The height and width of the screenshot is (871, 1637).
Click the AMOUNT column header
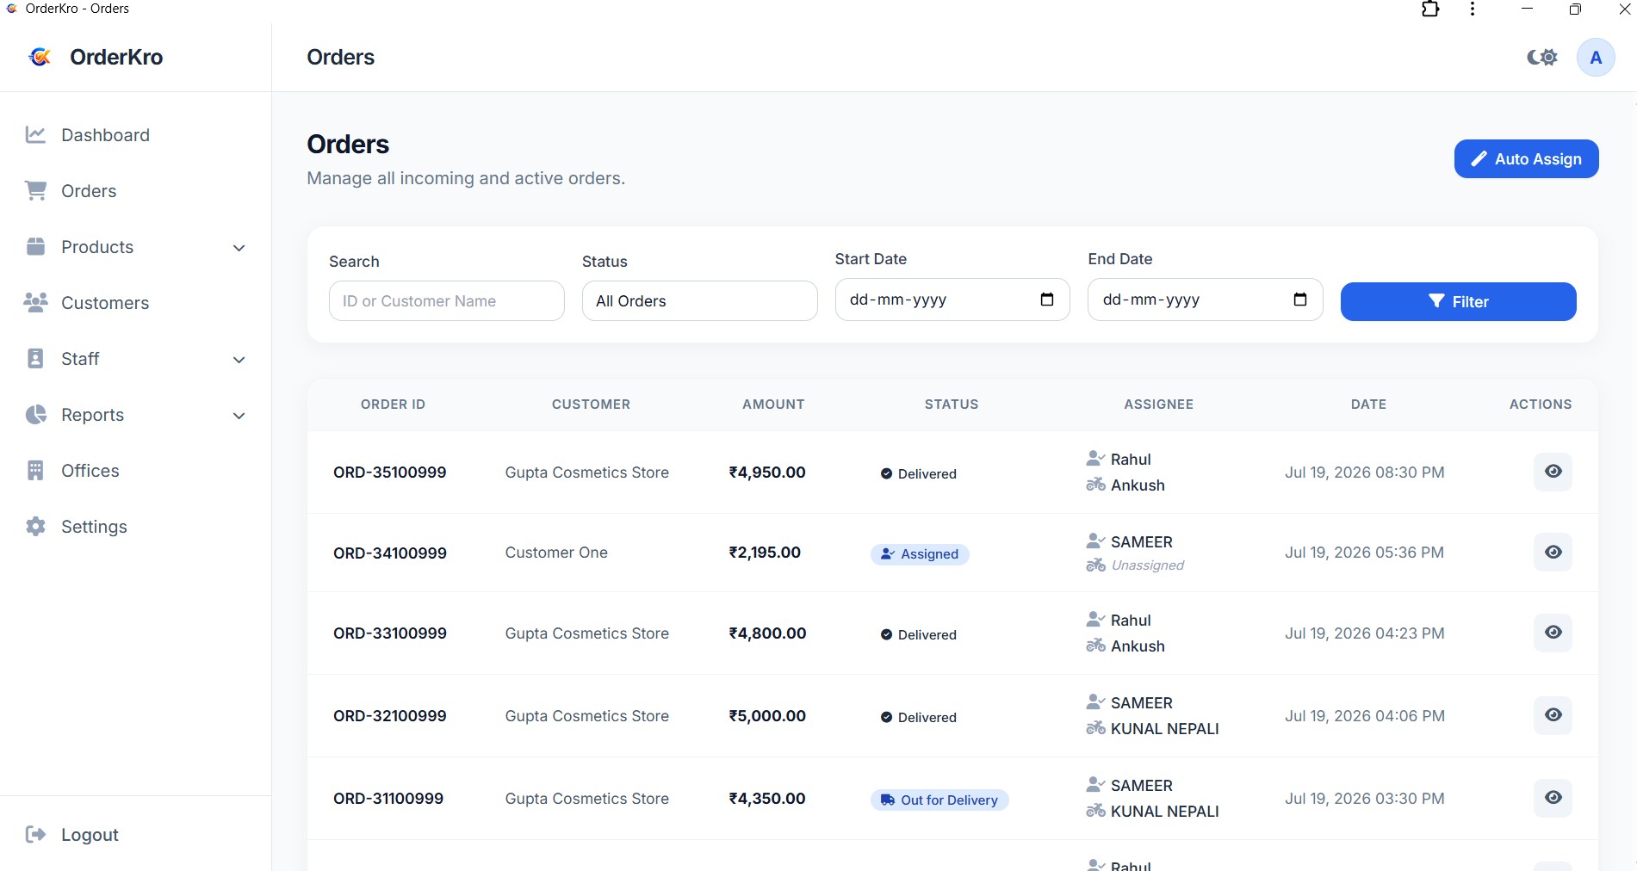(773, 405)
